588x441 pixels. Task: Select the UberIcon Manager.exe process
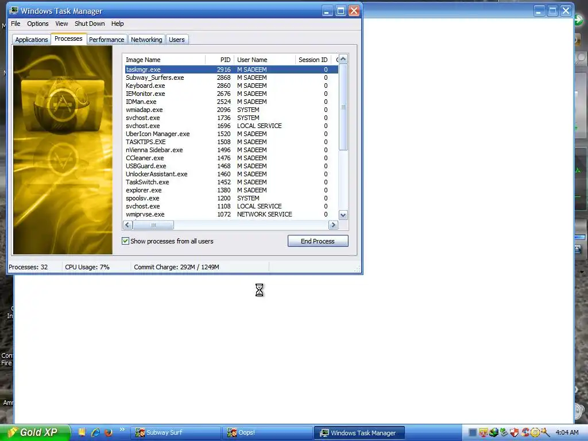coord(231,134)
